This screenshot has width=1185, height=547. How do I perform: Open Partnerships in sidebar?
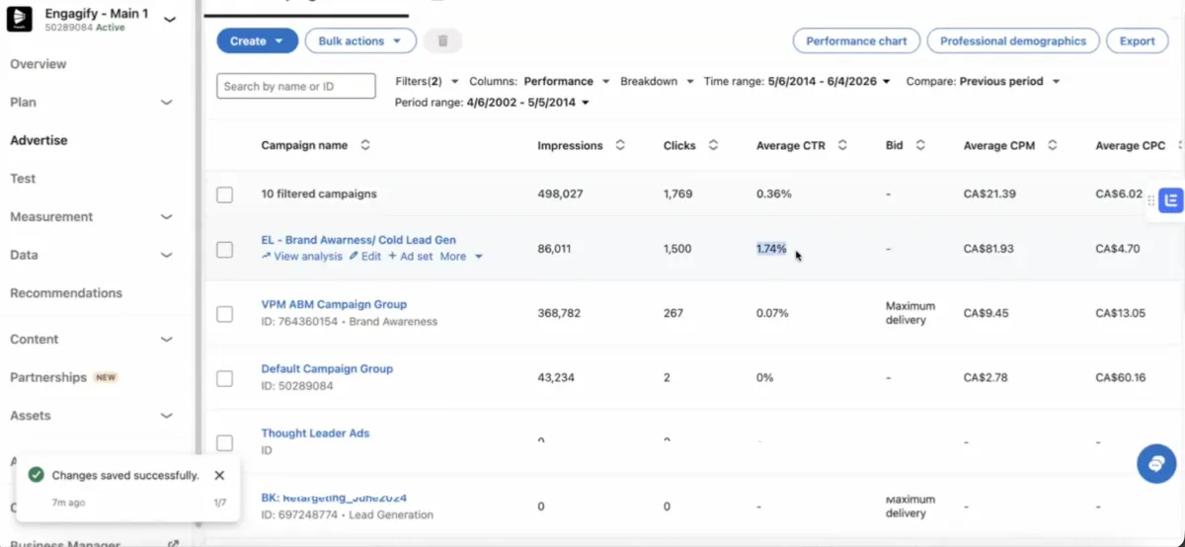click(48, 377)
